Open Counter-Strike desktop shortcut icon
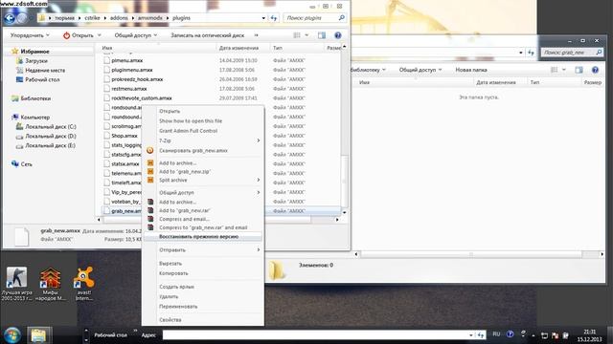The image size is (613, 344). [16, 284]
